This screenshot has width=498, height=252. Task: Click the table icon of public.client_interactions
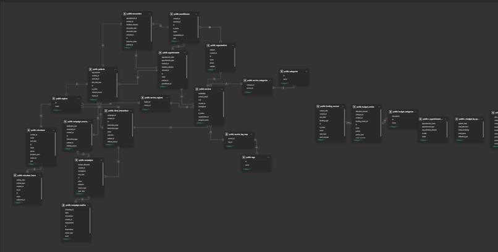click(106, 111)
